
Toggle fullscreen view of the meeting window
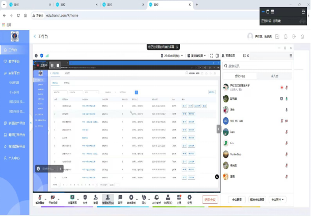click(x=212, y=56)
